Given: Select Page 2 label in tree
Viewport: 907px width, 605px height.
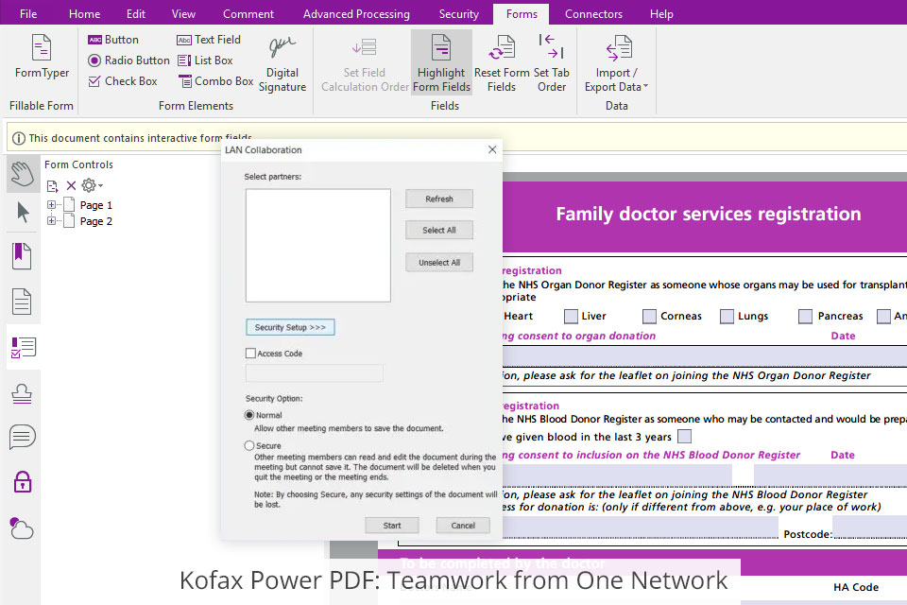Looking at the screenshot, I should click(x=96, y=221).
